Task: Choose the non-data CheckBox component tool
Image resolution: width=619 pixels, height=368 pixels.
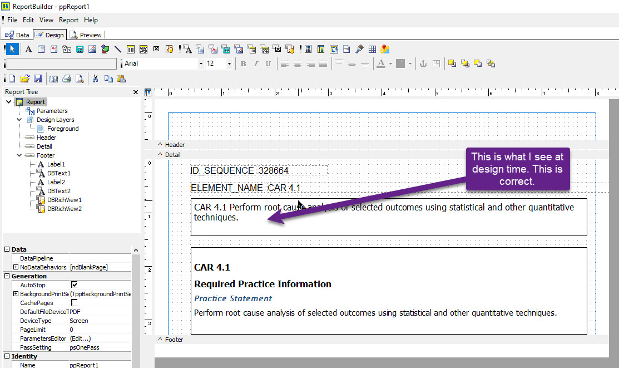Action: pos(156,49)
